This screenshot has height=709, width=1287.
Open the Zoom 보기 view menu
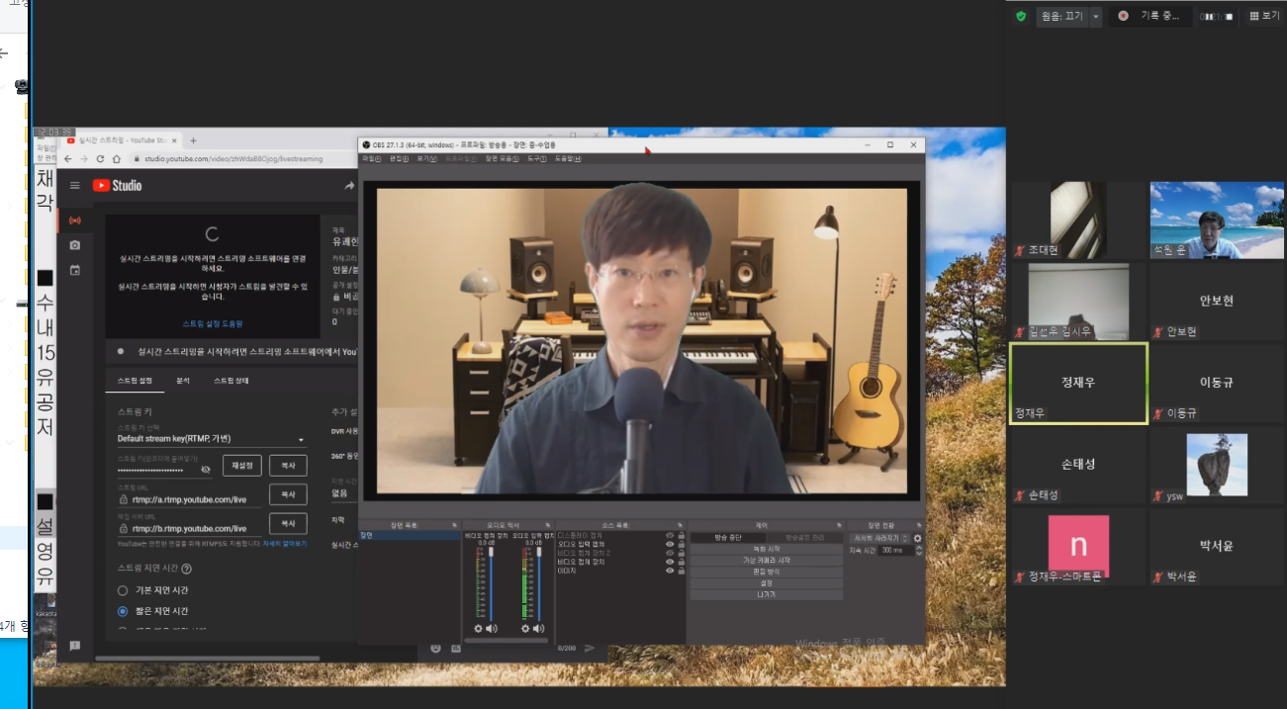(x=1263, y=16)
